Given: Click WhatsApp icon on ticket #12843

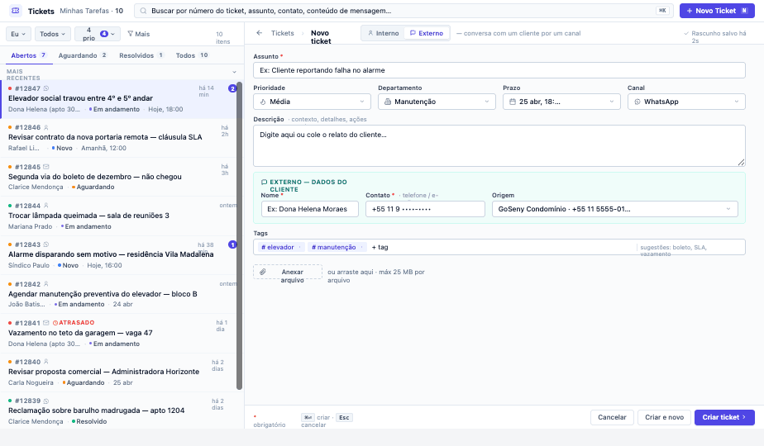Looking at the screenshot, I should tap(46, 244).
